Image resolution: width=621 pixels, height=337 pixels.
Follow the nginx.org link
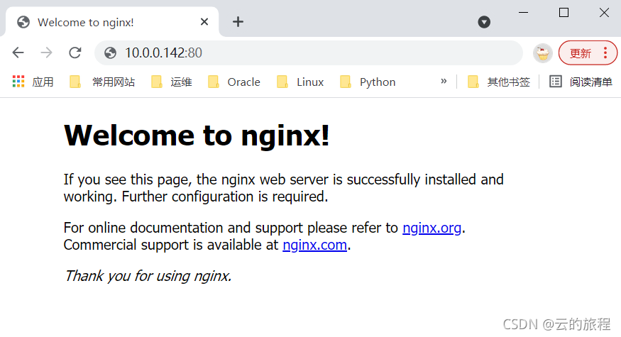(x=432, y=228)
